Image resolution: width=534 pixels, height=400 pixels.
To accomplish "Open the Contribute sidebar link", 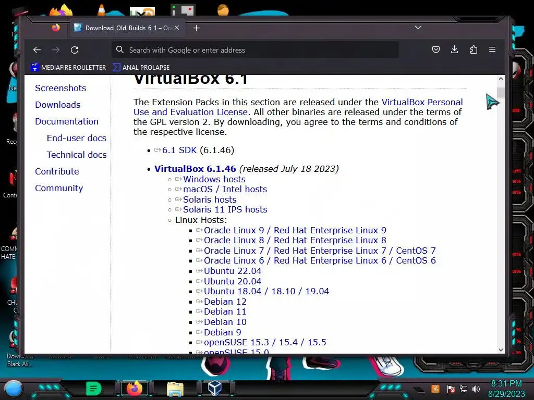I will tap(57, 171).
